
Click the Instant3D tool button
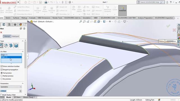(x=123, y=10)
